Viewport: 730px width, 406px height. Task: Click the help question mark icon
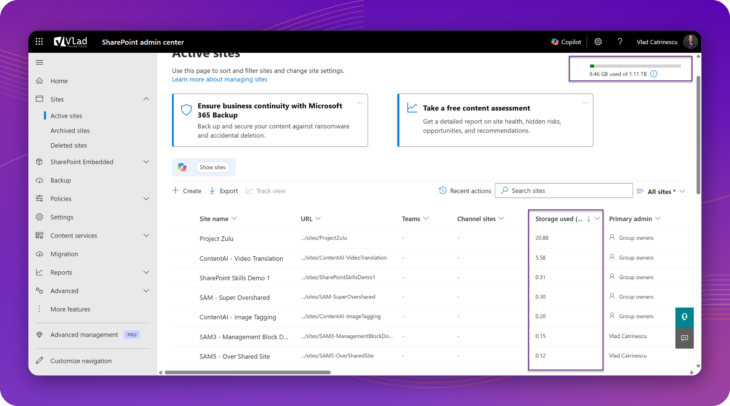(x=620, y=41)
